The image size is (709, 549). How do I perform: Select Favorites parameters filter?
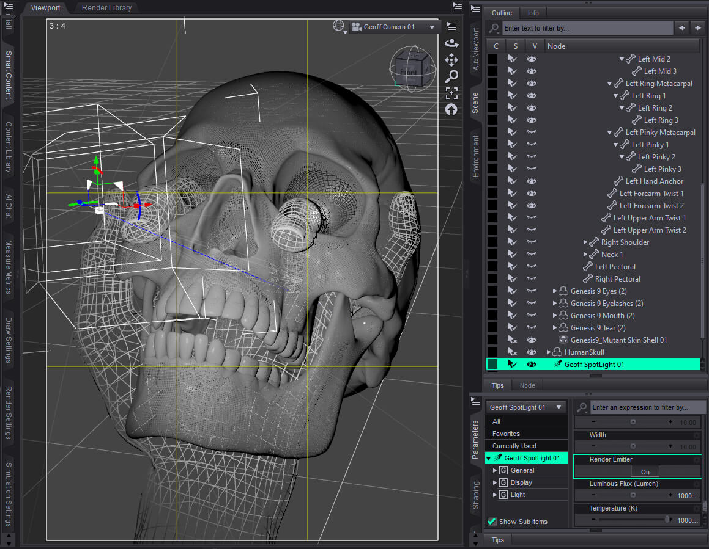(526, 434)
